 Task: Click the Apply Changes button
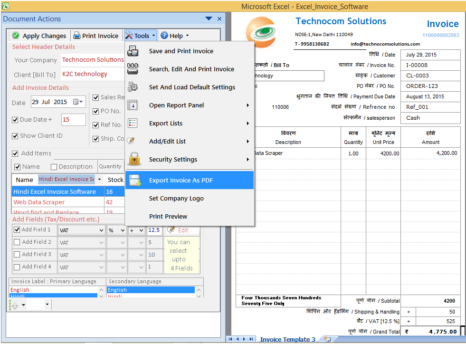(x=38, y=35)
